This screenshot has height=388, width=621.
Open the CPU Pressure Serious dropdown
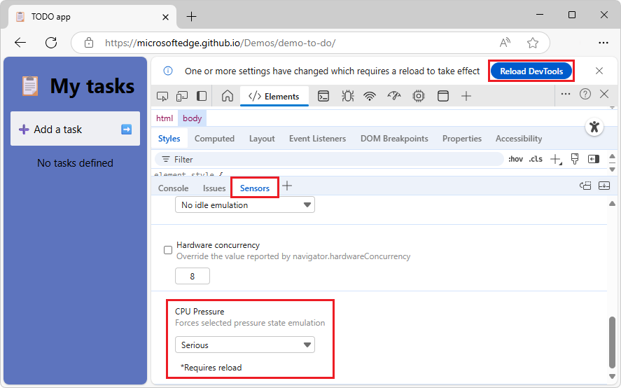point(245,345)
